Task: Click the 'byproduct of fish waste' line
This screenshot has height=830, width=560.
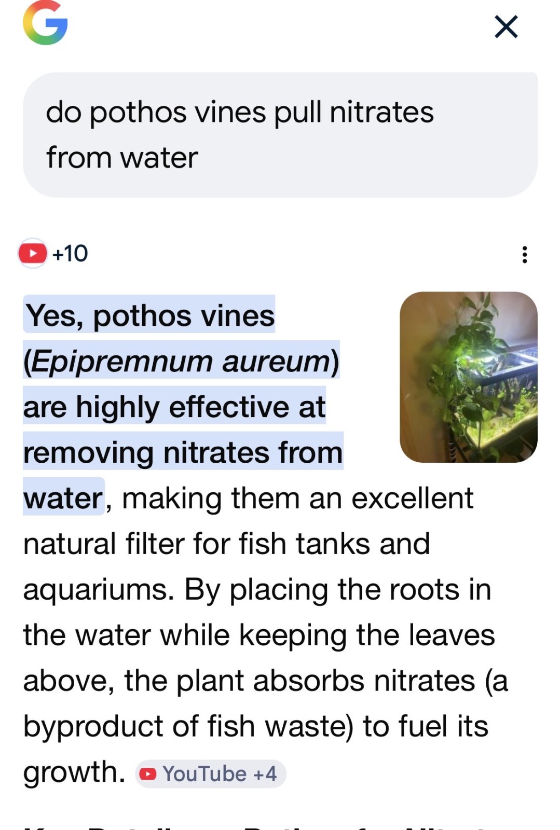Action: pyautogui.click(x=255, y=726)
